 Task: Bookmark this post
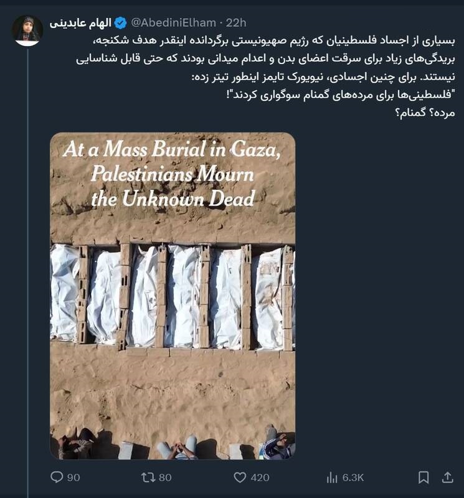(424, 477)
